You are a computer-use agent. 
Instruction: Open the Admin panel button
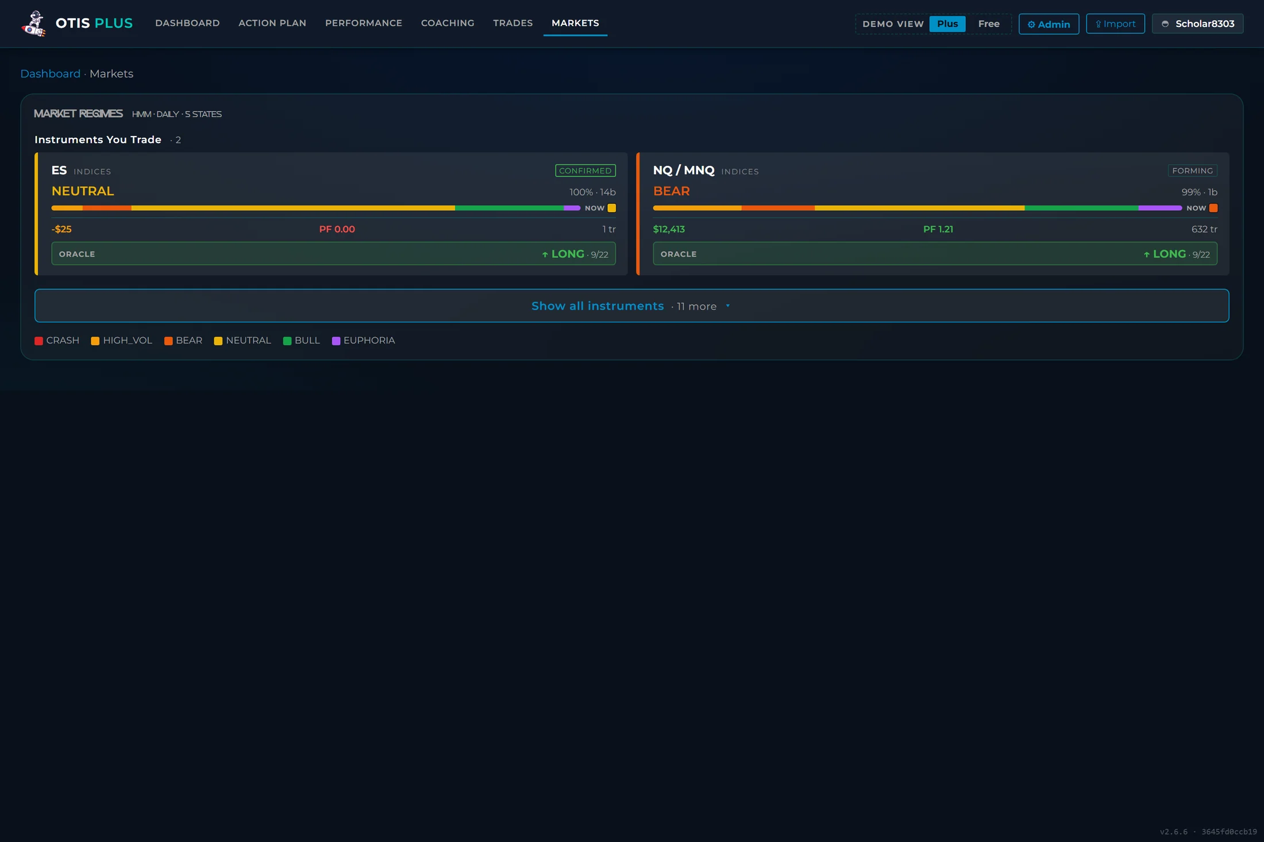(x=1049, y=24)
